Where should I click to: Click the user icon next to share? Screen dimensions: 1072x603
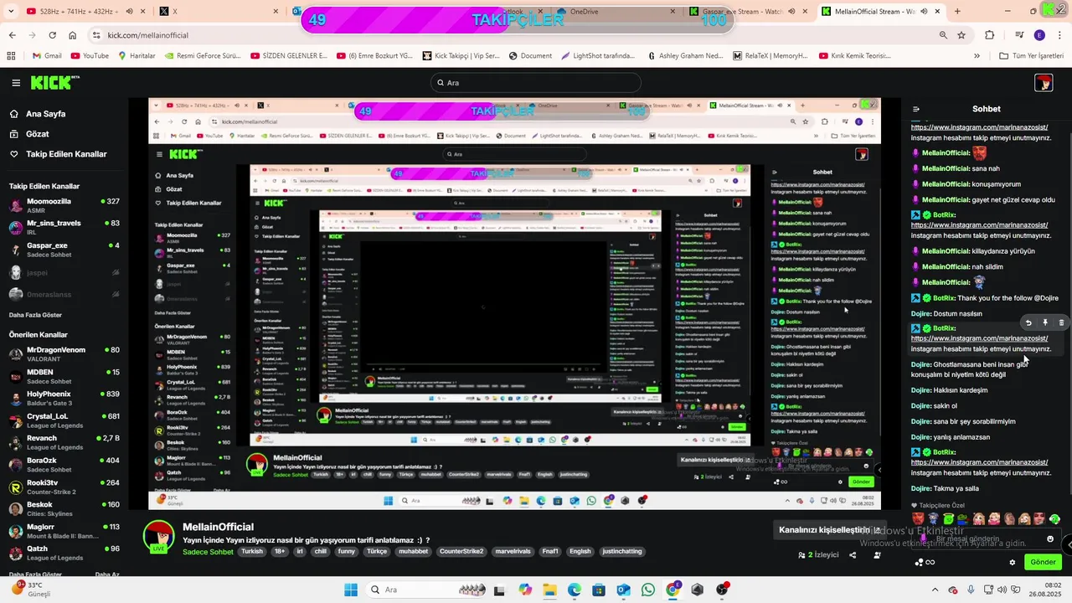tap(877, 554)
